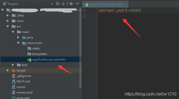Select test in the project tree
Screen dimensions: 179x99
24,65
